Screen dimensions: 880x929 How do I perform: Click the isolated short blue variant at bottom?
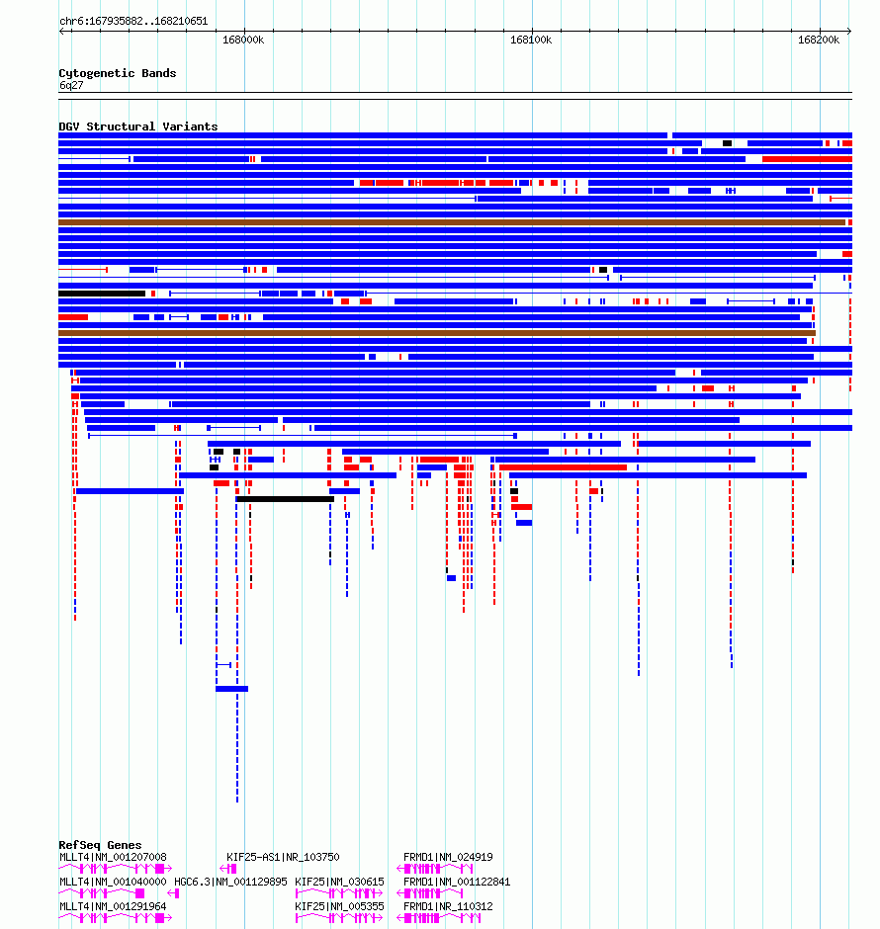click(231, 689)
